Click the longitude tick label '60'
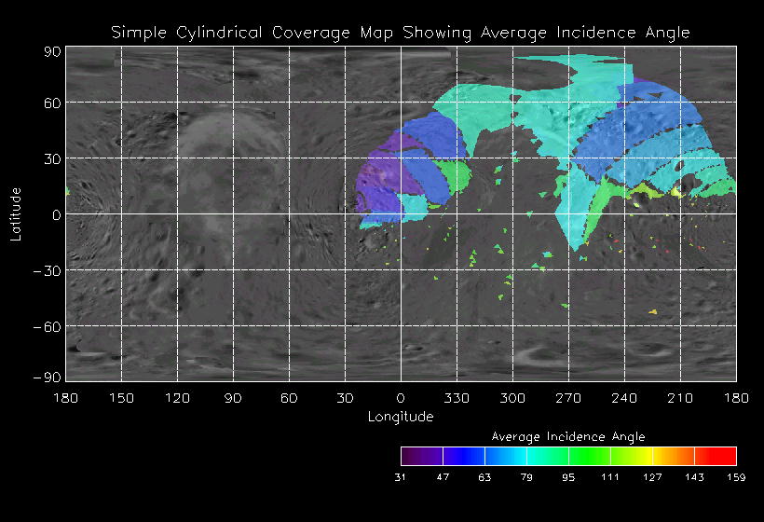Screen dimensions: 764x522 pyautogui.click(x=289, y=398)
